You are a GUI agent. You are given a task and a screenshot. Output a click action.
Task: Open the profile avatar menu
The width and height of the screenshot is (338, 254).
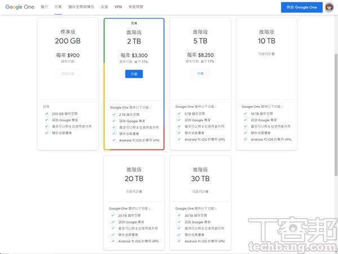(329, 7)
